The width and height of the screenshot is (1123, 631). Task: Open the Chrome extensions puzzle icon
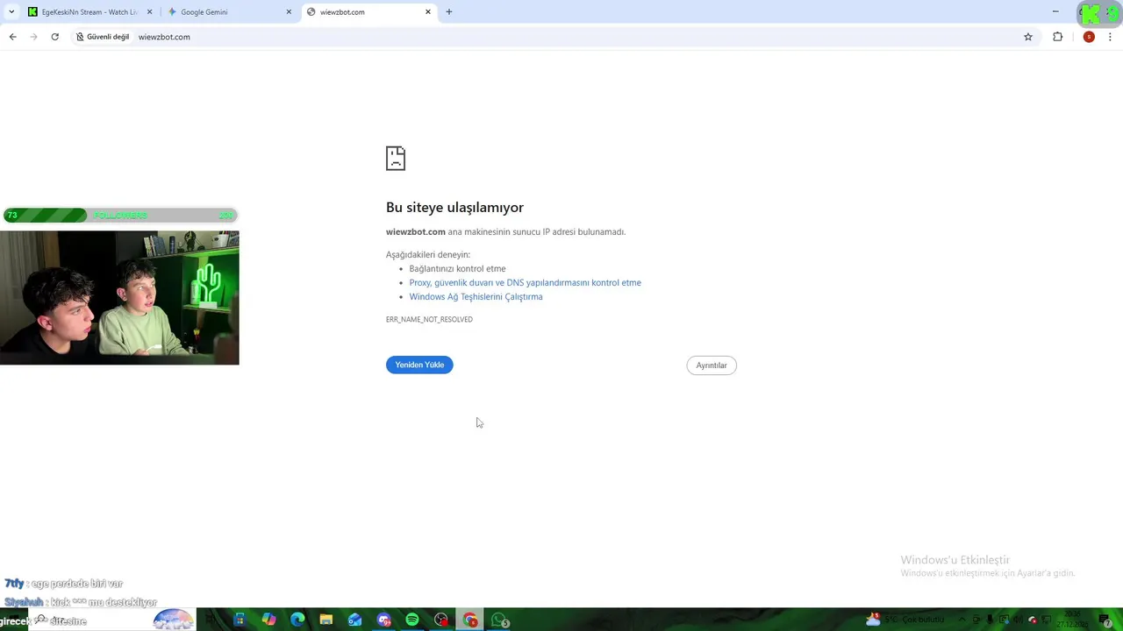click(x=1057, y=37)
